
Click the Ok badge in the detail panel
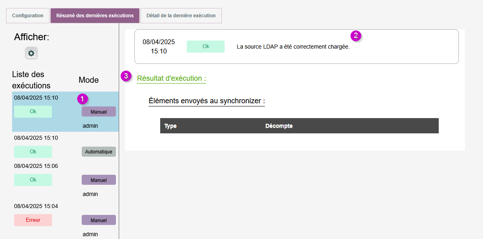pos(206,47)
